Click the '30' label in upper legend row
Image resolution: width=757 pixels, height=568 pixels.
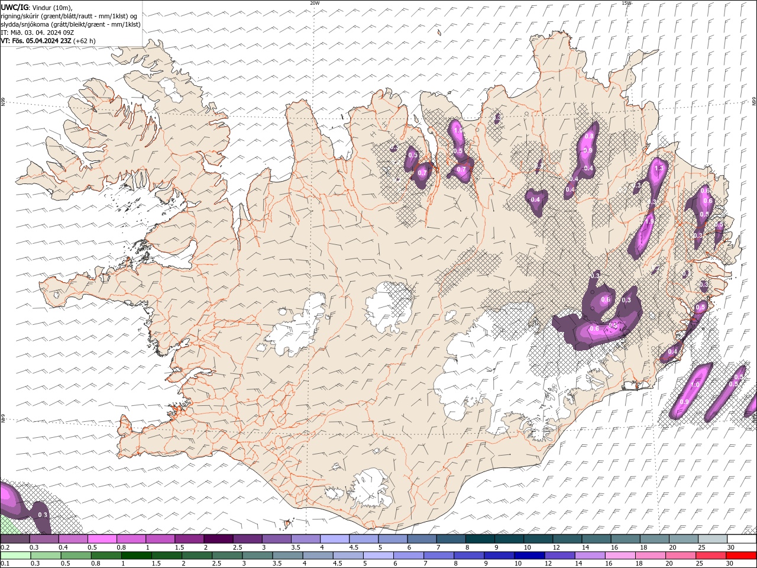731,548
